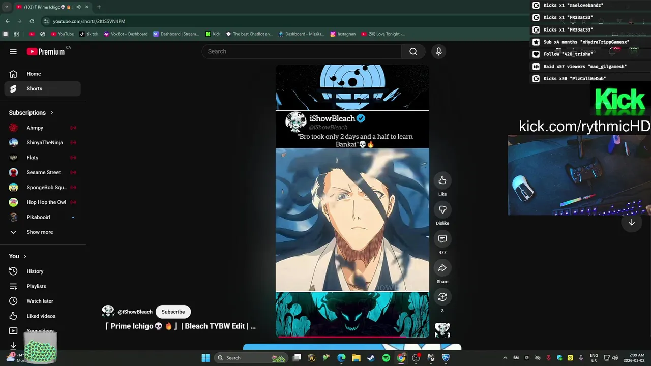
Task: Open Kick bookmark
Action: click(x=213, y=34)
